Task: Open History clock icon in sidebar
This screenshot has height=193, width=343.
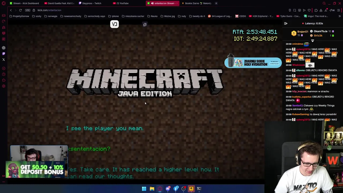Action: (x=3, y=74)
